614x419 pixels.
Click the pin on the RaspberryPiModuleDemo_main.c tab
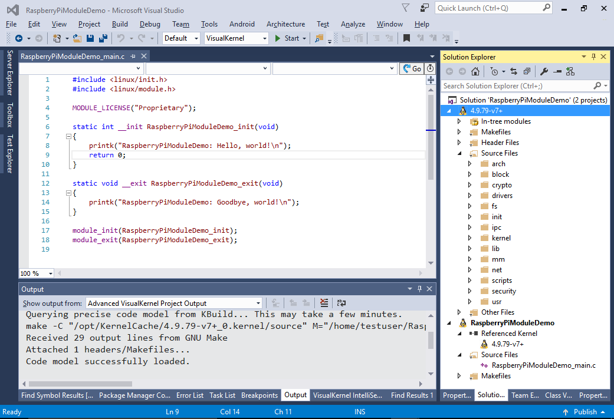coord(133,57)
